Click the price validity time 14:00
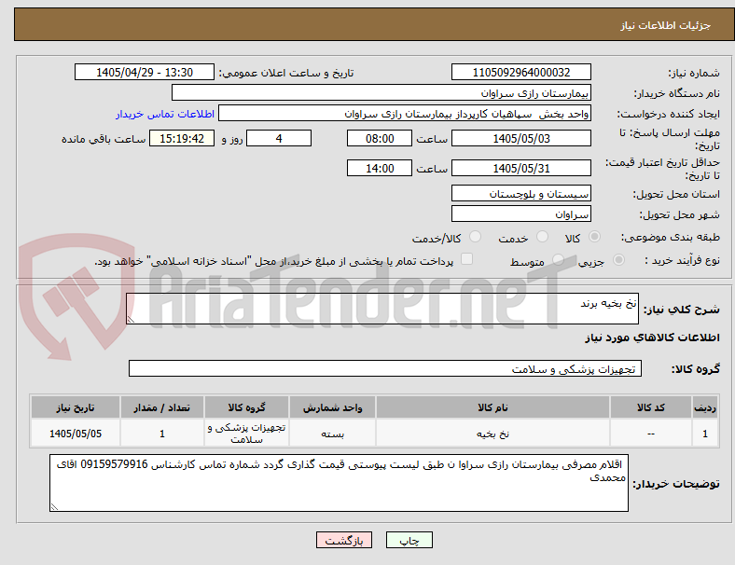This screenshot has height=565, width=735. 380,168
